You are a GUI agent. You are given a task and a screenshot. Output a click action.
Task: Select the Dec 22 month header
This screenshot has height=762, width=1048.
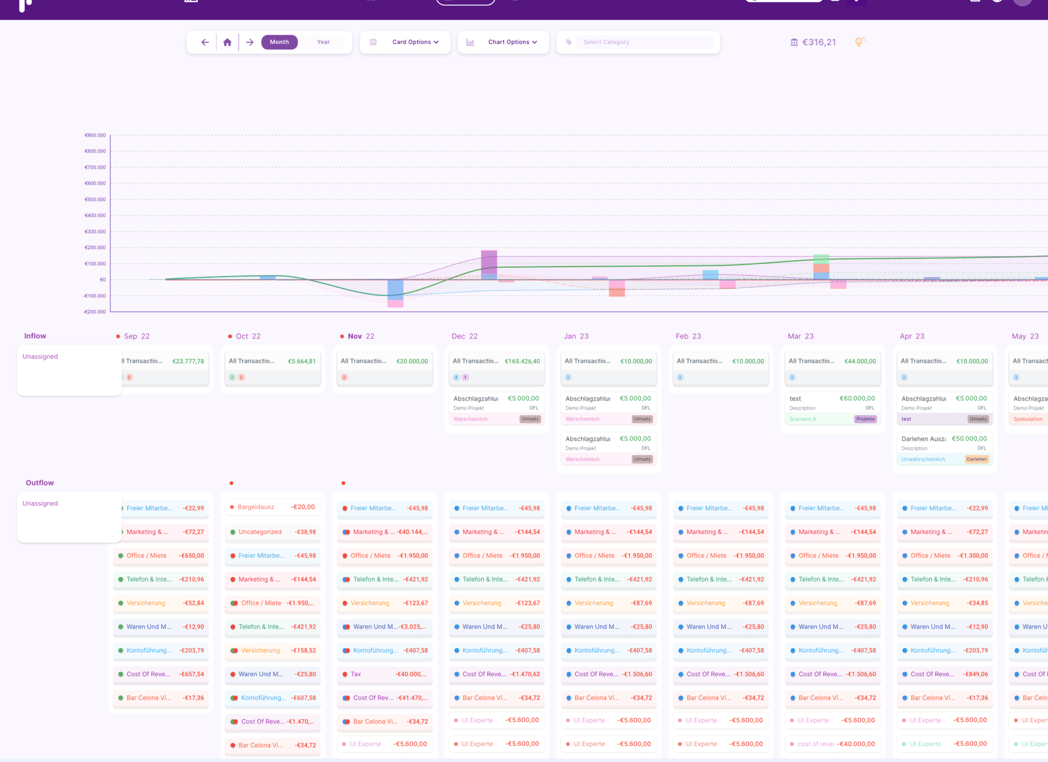tap(464, 336)
